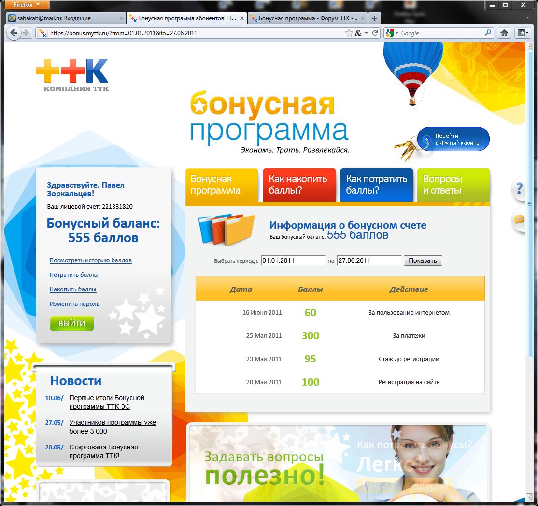Image resolution: width=538 pixels, height=506 pixels.
Task: Select the Регистрация на сайте action cell
Action: coord(409,382)
